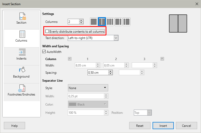
Task: Expand the separator line Style dropdown
Action: click(x=88, y=88)
